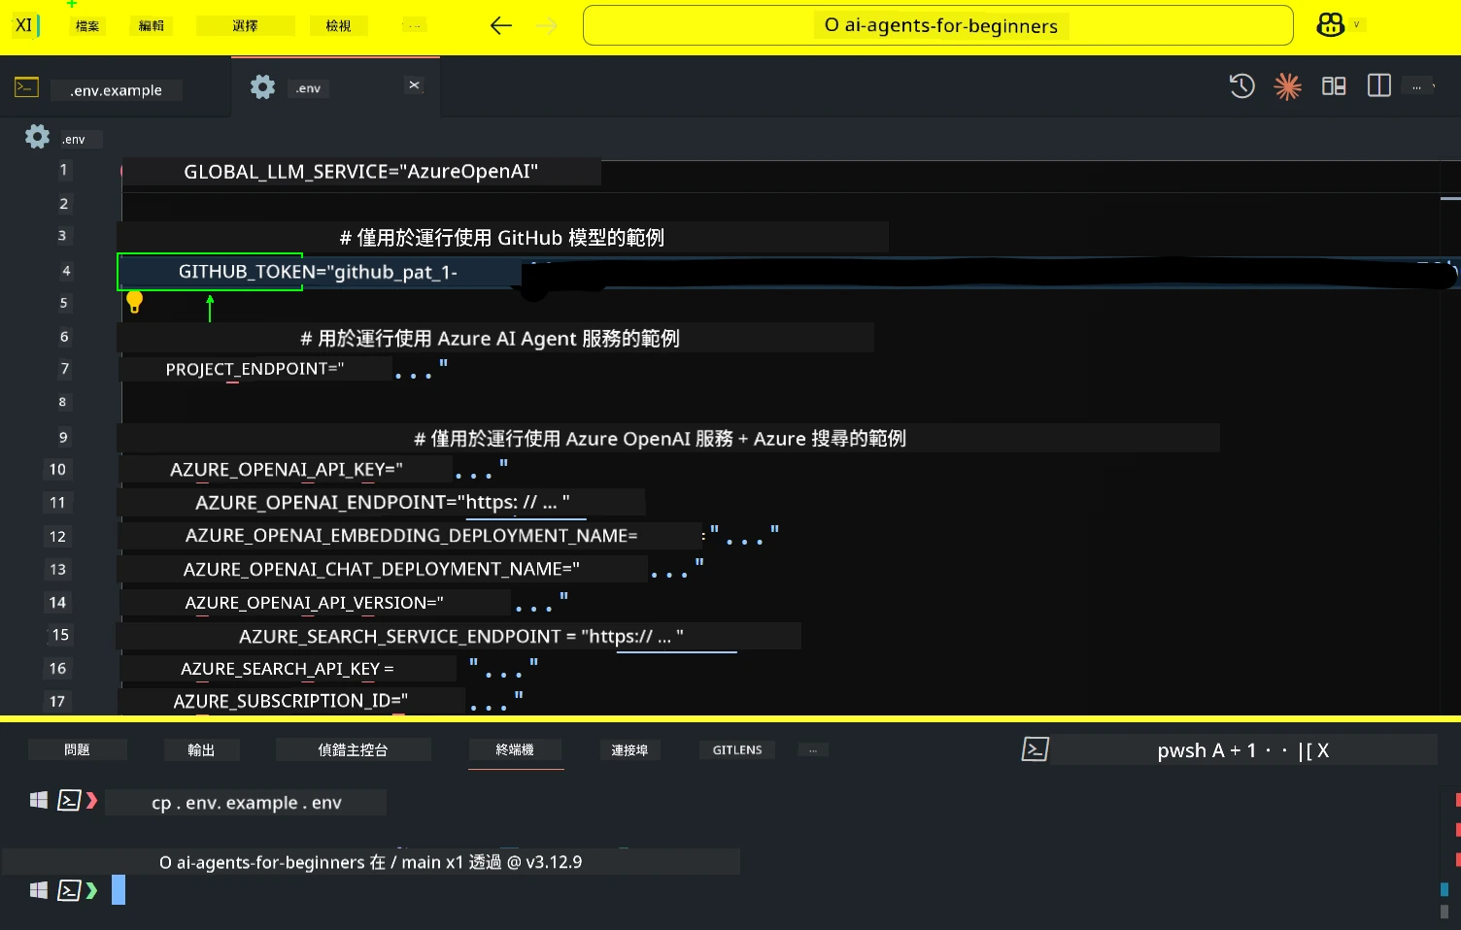Expand the chevron next to the Copilot icon
This screenshot has width=1461, height=930.
pos(1357,25)
